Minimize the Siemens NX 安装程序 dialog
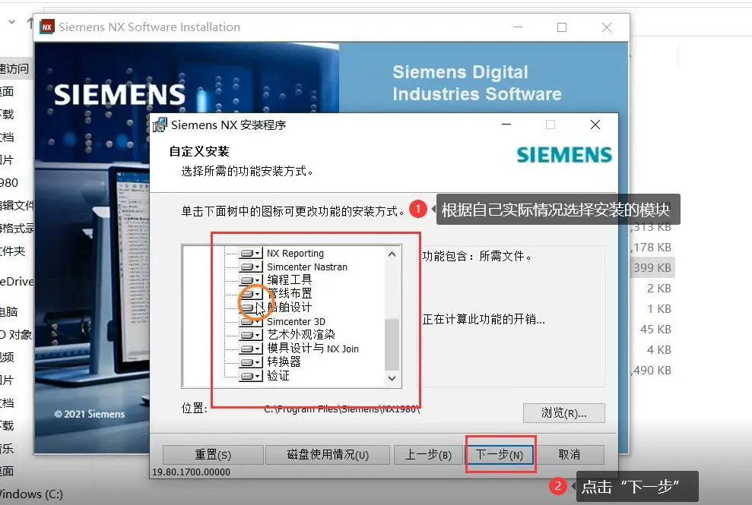The image size is (752, 505). pos(506,125)
